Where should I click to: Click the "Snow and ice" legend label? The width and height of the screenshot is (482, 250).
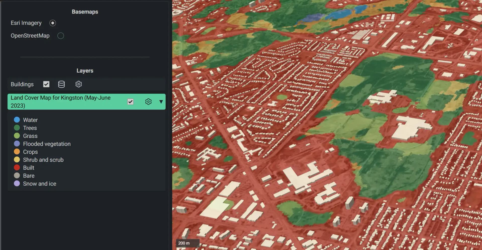pos(40,184)
